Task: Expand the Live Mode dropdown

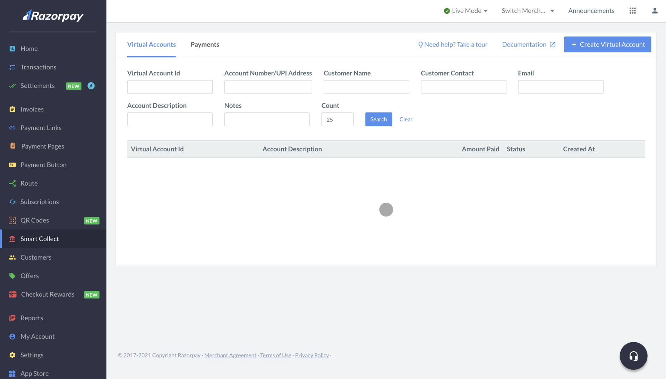Action: tap(466, 11)
